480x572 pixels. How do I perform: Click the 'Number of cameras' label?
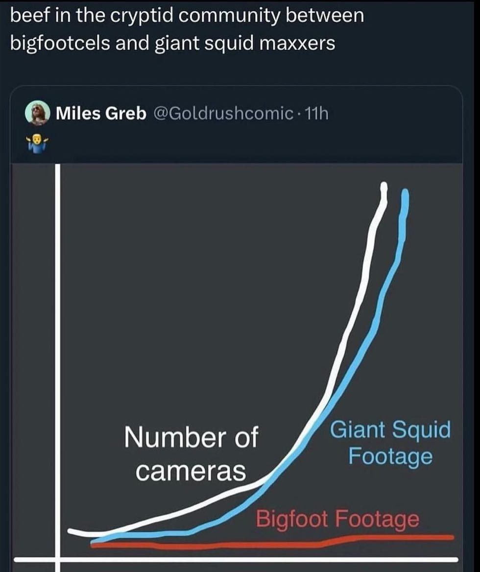[x=191, y=454]
